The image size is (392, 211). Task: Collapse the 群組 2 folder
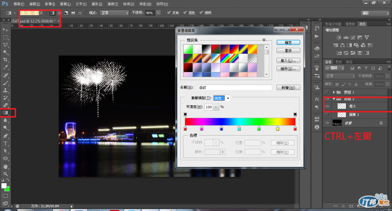click(x=334, y=99)
